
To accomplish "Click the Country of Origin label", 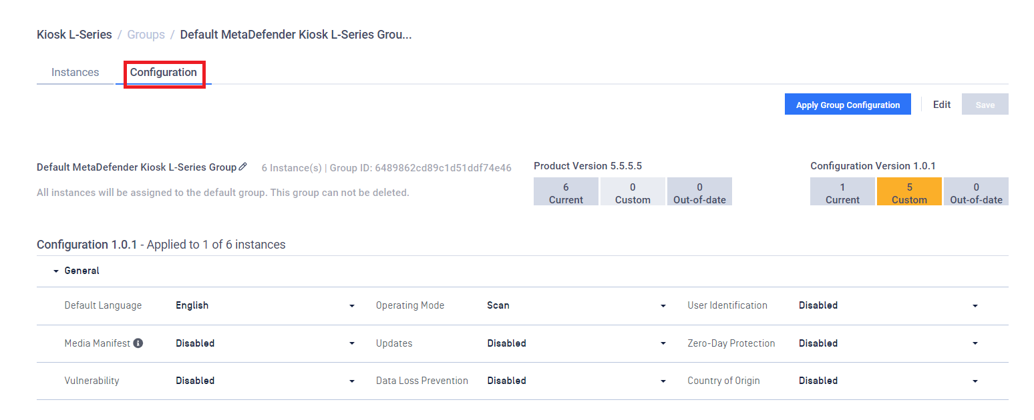I will 723,381.
